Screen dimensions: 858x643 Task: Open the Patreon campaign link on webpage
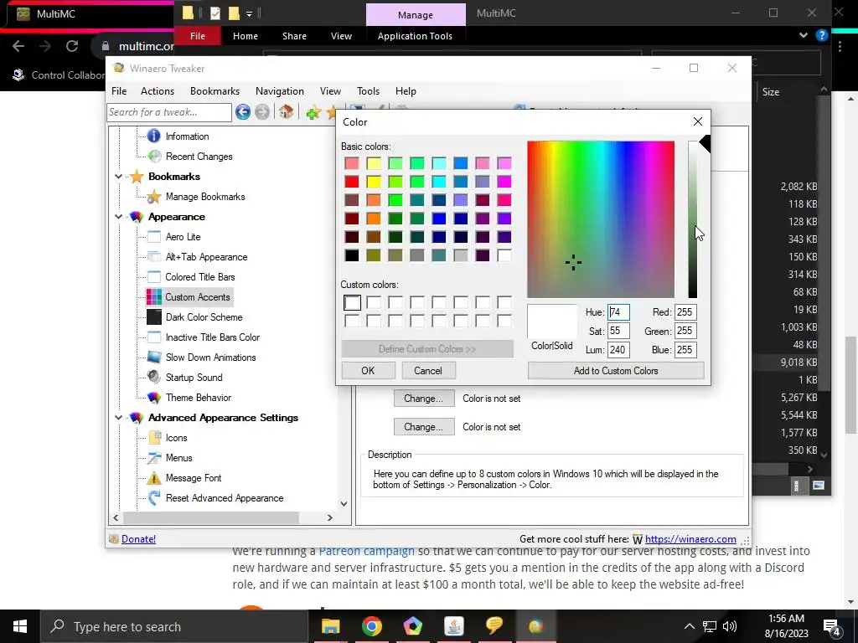(x=367, y=551)
